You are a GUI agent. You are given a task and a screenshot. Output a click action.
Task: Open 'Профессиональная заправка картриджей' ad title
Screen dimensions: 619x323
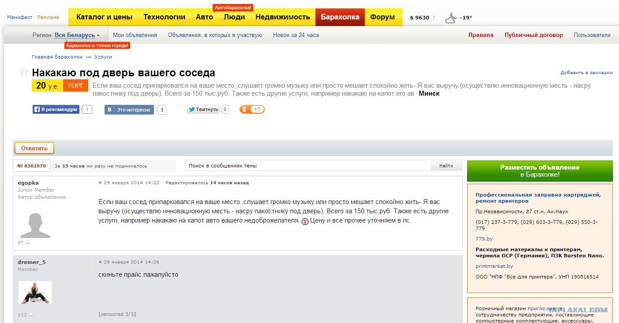coord(538,197)
